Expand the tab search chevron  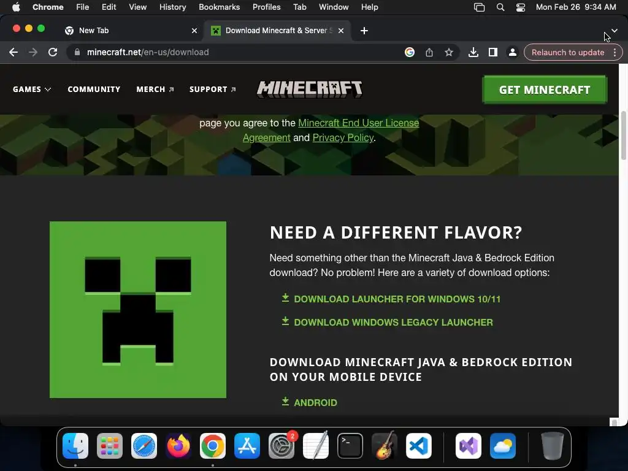tap(615, 31)
